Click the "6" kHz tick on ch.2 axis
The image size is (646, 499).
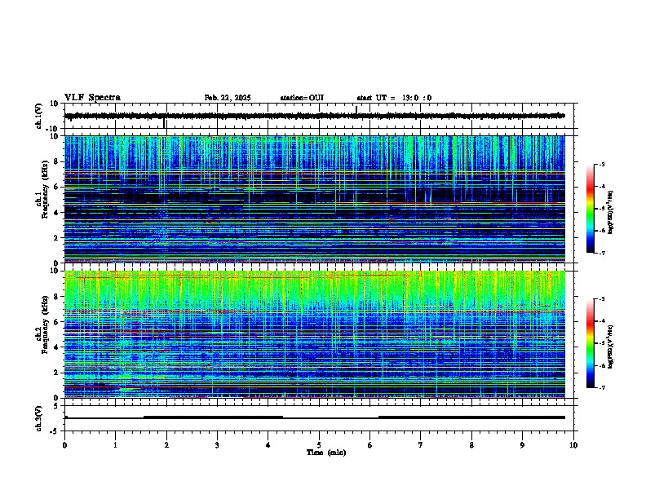pyautogui.click(x=57, y=322)
